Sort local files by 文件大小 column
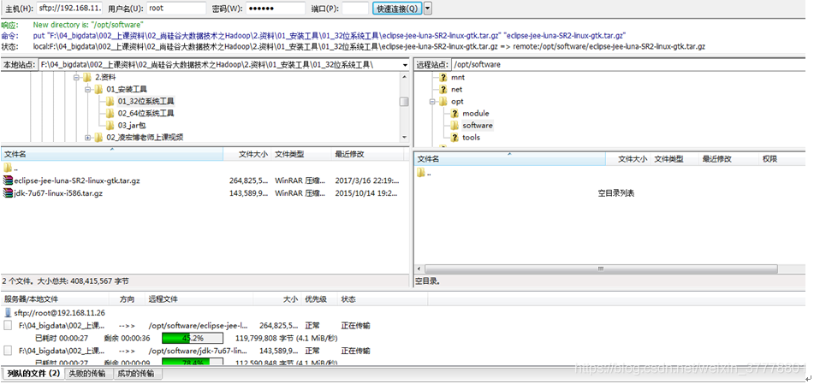The width and height of the screenshot is (814, 384). click(247, 154)
